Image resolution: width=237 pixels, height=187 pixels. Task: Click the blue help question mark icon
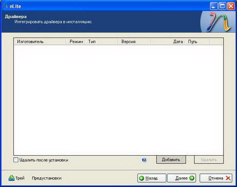click(x=144, y=160)
